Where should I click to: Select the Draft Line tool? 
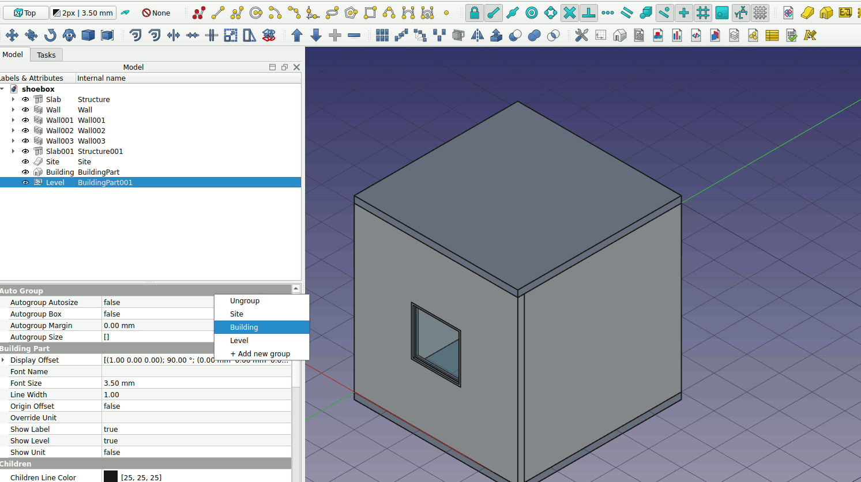pyautogui.click(x=218, y=13)
